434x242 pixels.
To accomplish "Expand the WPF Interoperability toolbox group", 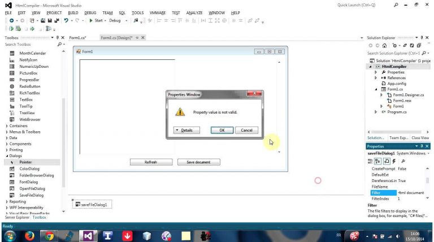I will click(x=7, y=208).
